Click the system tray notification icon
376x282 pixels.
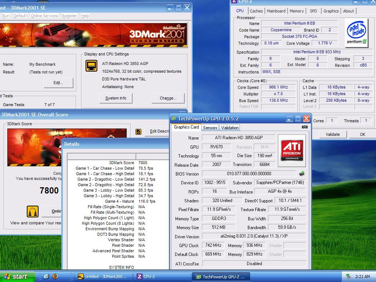[348, 276]
